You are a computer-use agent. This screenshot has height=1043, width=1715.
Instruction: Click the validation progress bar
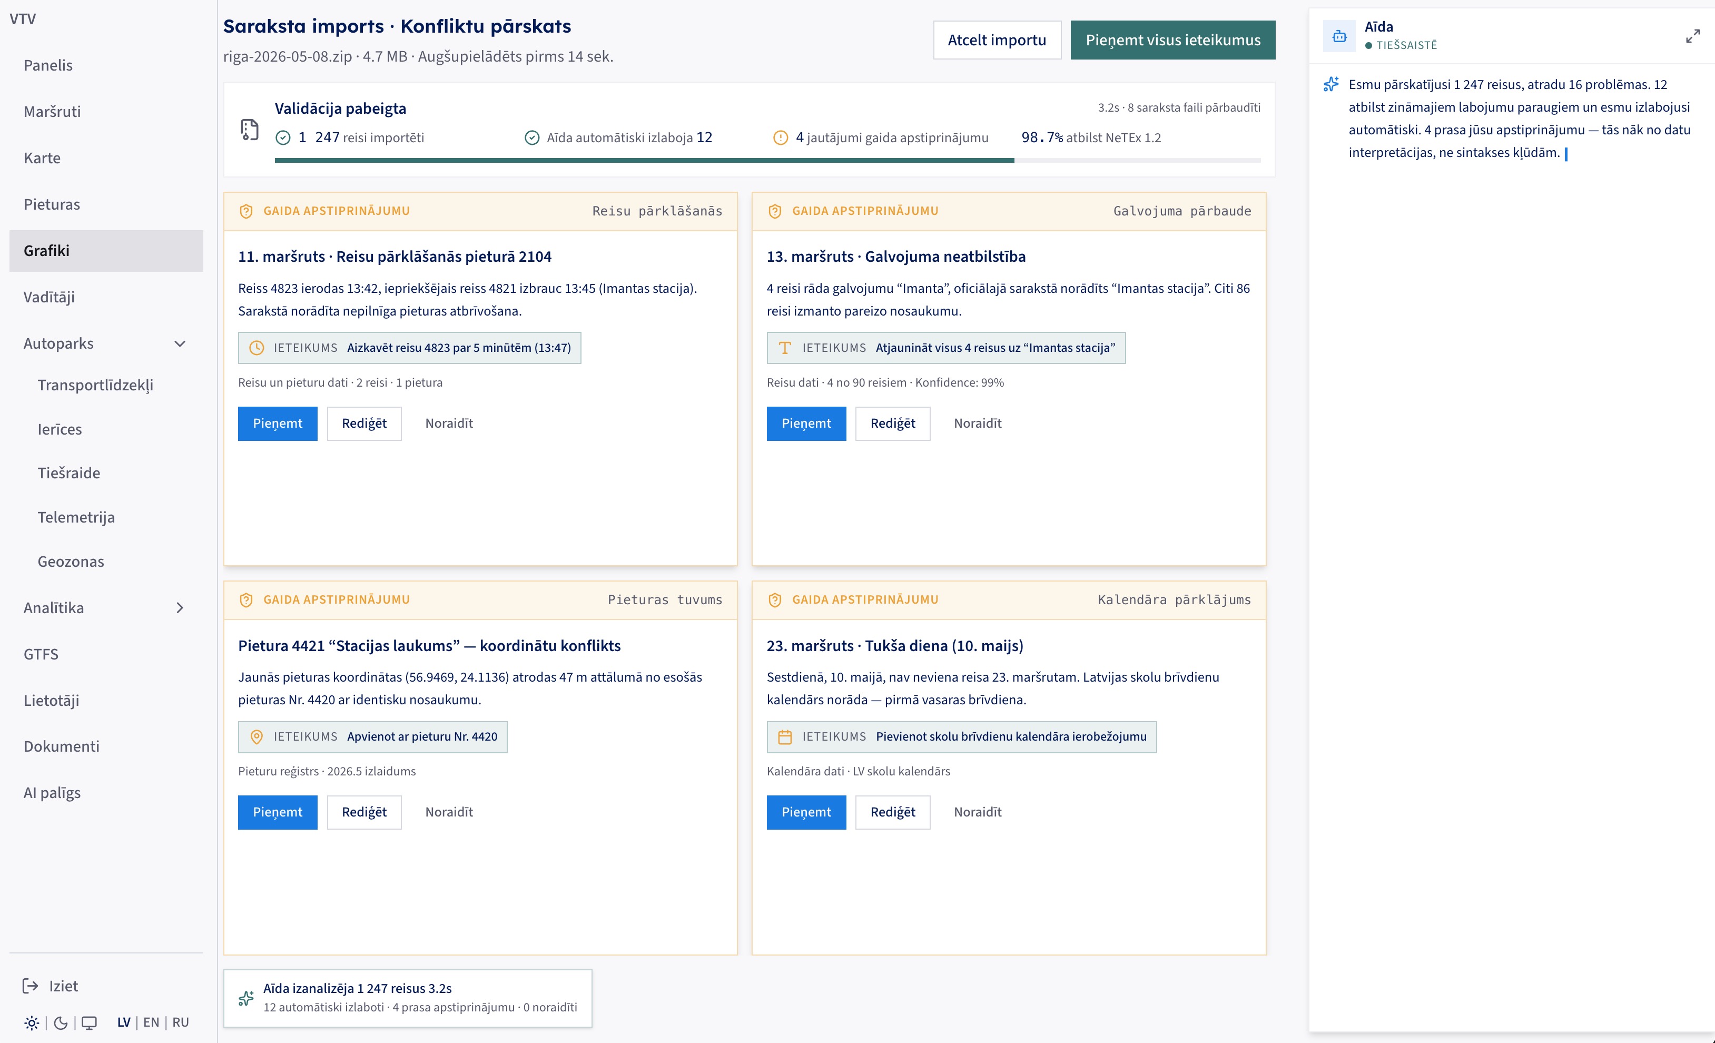tap(768, 160)
